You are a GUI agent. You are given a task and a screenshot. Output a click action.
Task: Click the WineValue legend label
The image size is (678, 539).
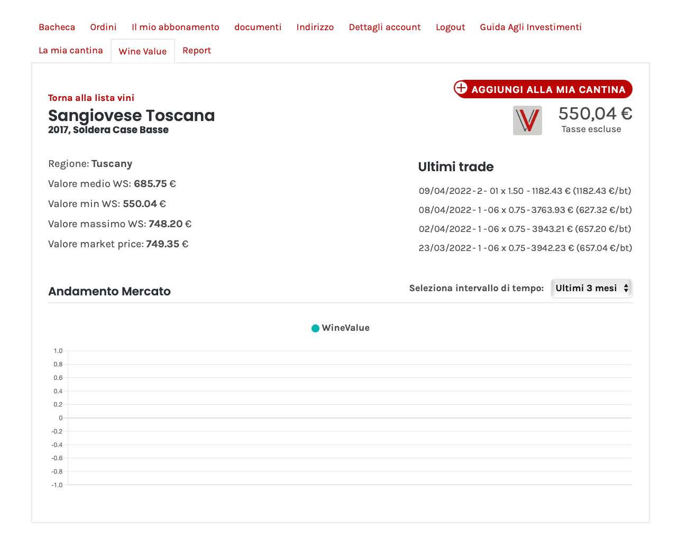coord(346,328)
